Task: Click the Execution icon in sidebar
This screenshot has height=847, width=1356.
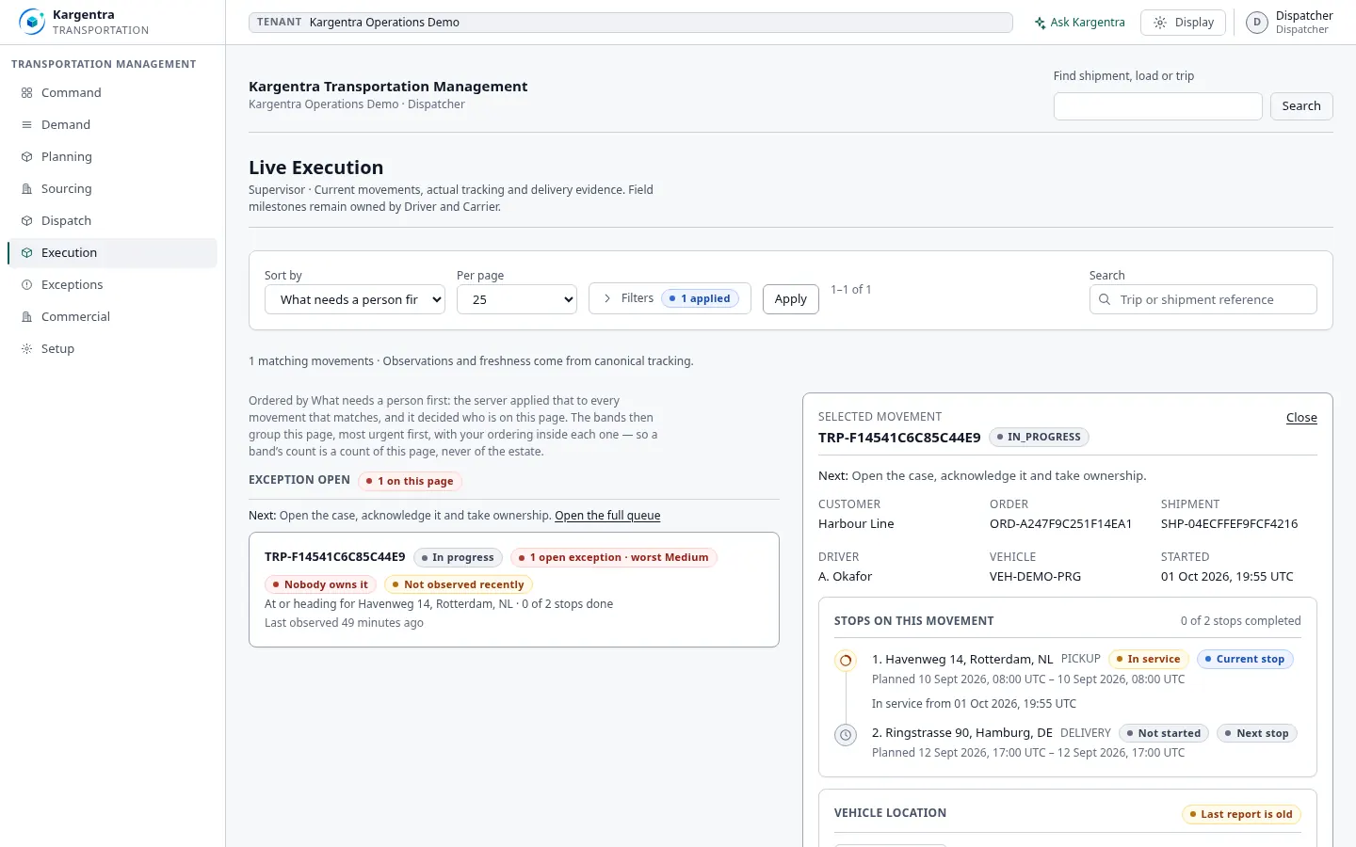Action: point(26,253)
